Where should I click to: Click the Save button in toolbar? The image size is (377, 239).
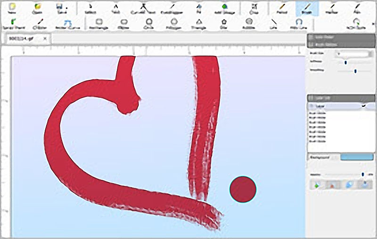[60, 8]
